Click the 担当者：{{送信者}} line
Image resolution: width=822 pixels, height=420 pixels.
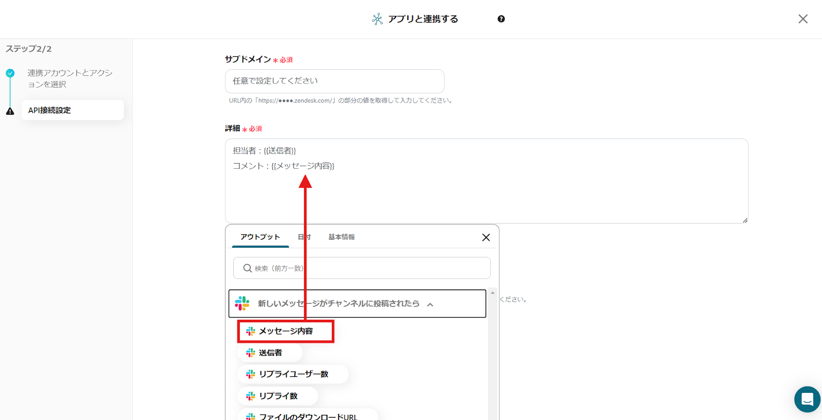click(x=264, y=151)
